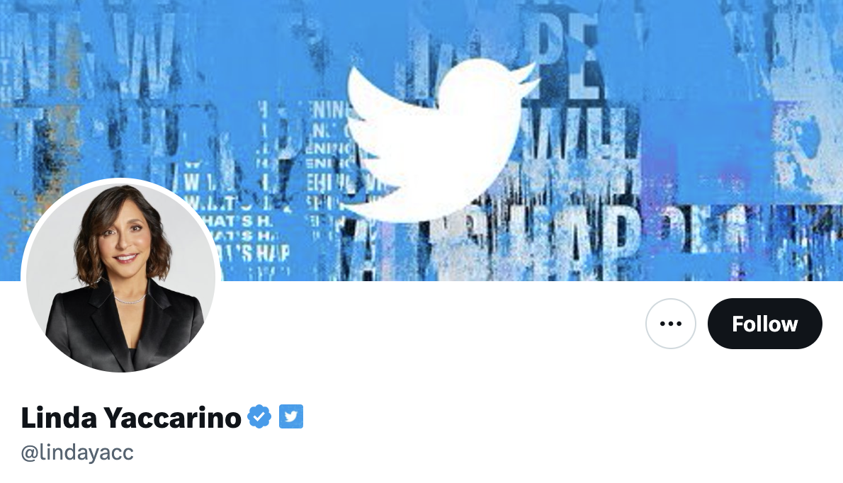Click the black Follow button
The image size is (843, 483).
pos(764,324)
